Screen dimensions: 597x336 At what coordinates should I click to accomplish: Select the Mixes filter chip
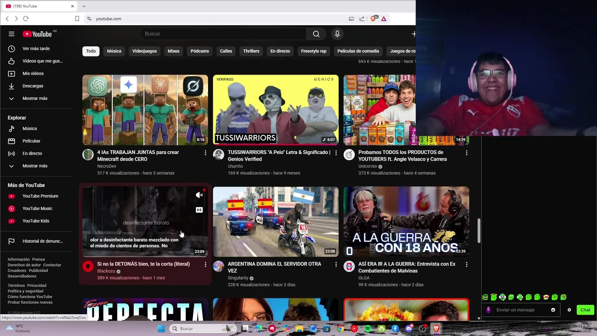(174, 51)
